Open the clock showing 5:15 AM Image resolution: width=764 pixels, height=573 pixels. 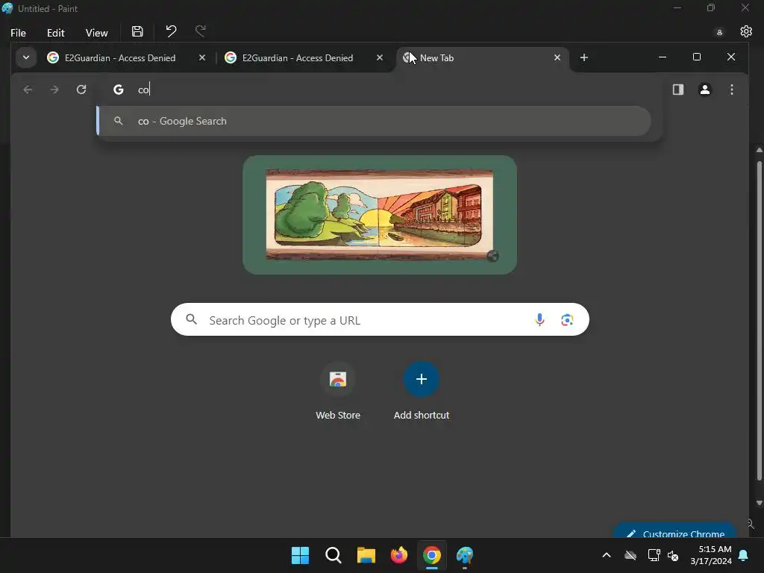coord(711,555)
